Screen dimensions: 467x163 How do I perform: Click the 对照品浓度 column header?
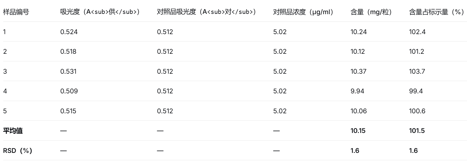tap(303, 12)
